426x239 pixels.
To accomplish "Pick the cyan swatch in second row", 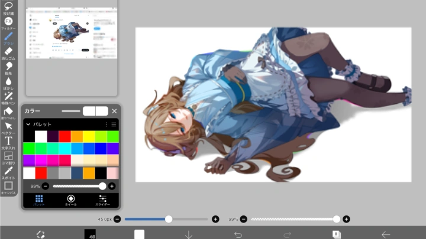I will point(65,149).
